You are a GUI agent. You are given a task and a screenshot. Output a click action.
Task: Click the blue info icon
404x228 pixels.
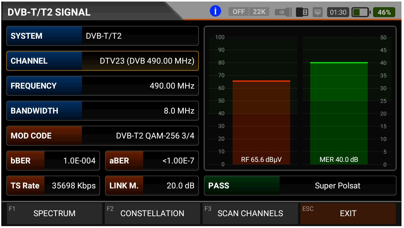215,12
